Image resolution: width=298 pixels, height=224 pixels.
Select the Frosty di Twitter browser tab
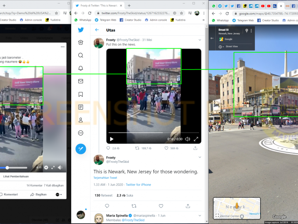tap(98, 6)
